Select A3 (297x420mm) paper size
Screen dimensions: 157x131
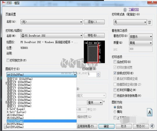pos(42,127)
